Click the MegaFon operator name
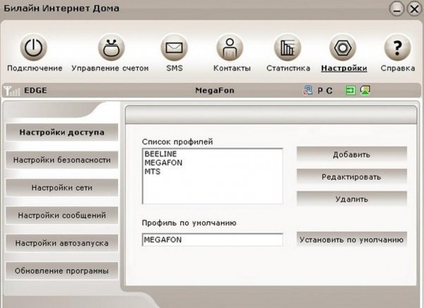 pos(215,90)
